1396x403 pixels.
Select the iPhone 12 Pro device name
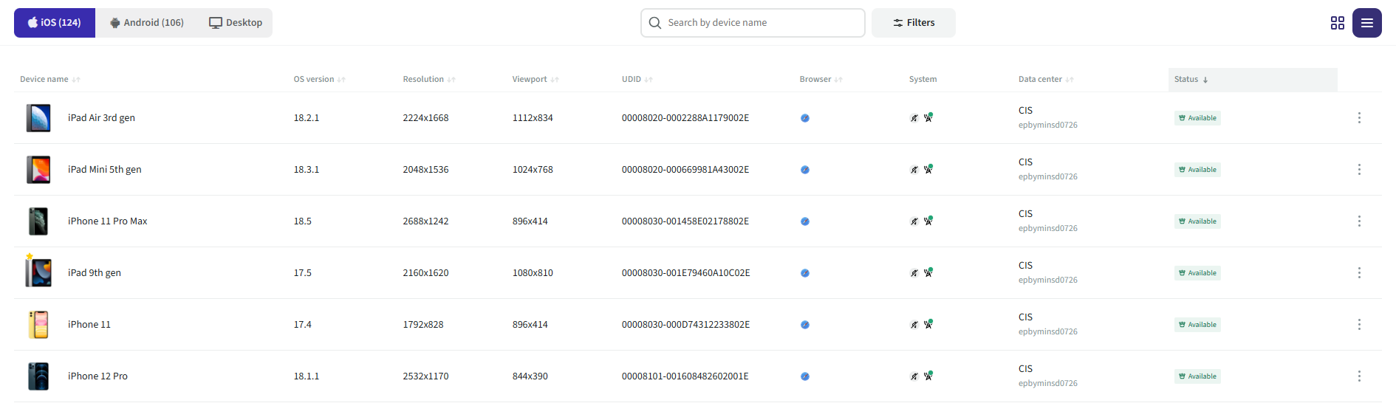(97, 376)
